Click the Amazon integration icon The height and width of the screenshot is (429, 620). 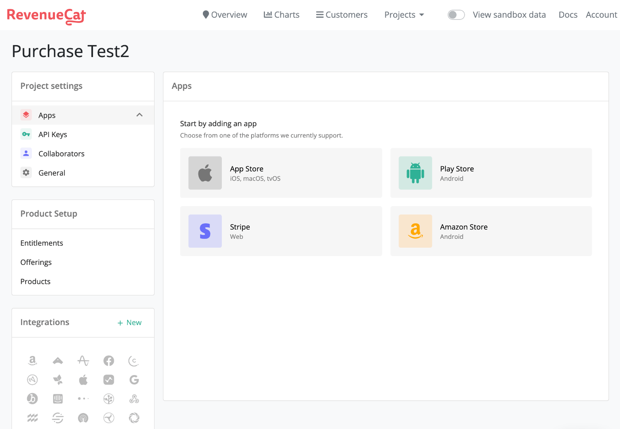[x=32, y=360]
